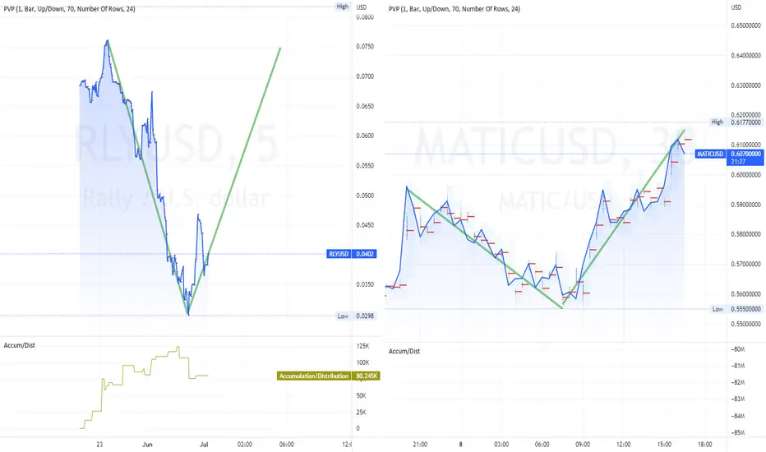The height and width of the screenshot is (452, 766).
Task: Click the High 0.61770000 label
Action: pos(736,122)
